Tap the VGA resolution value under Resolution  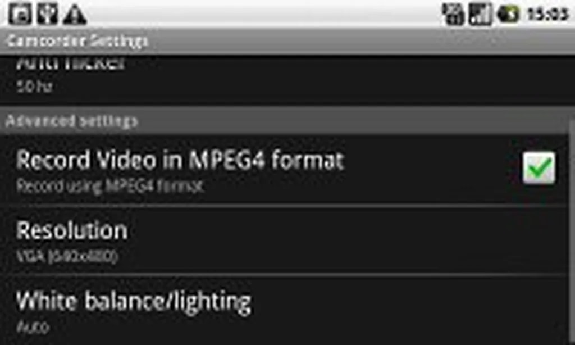pos(67,256)
